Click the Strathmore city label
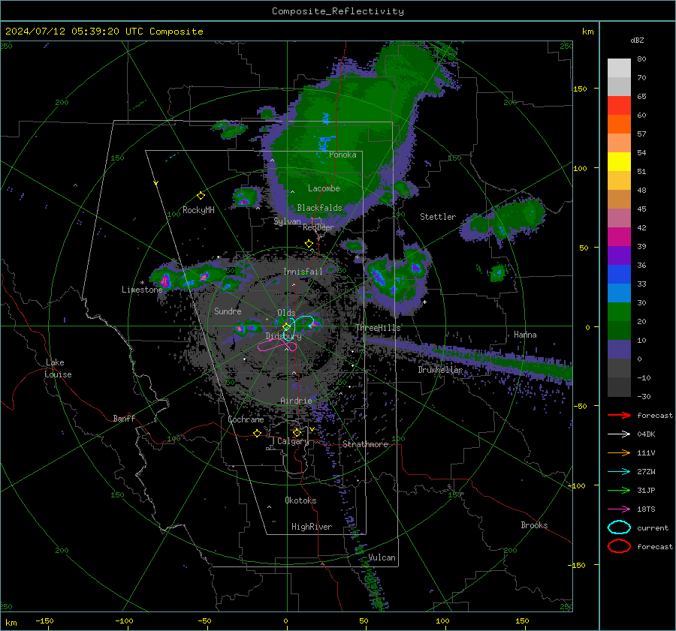This screenshot has width=676, height=631. [366, 444]
